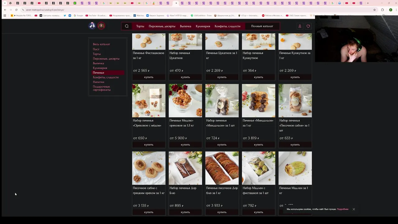Buy Печенье песочное Дор блю 1 кг

click(222, 212)
